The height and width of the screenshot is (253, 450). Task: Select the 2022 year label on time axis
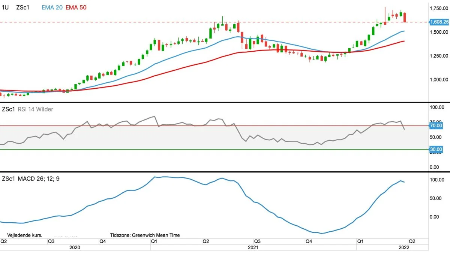(403, 247)
